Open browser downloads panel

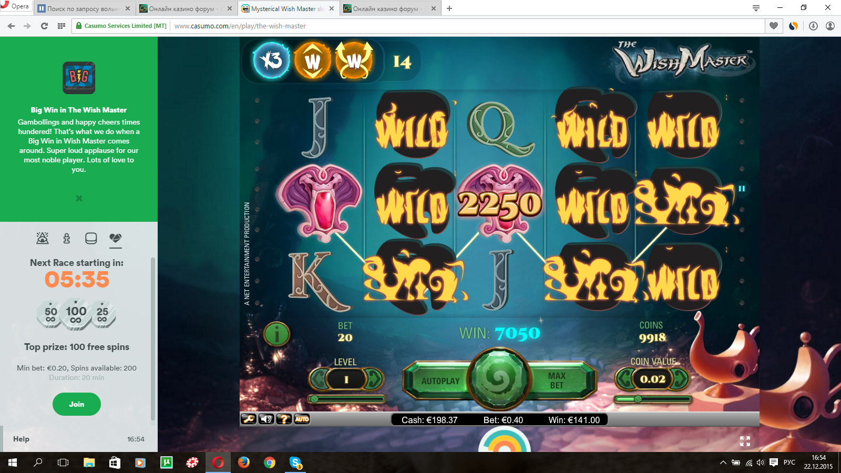click(813, 26)
